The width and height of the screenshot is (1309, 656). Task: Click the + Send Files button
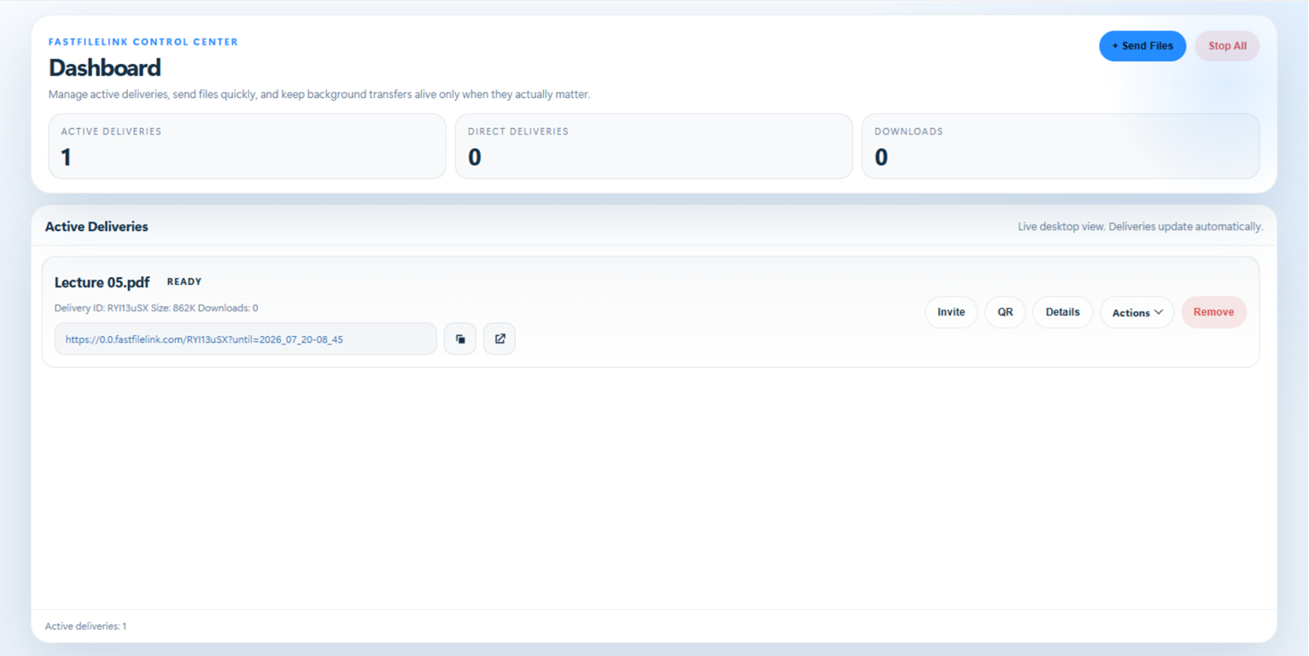tap(1142, 46)
